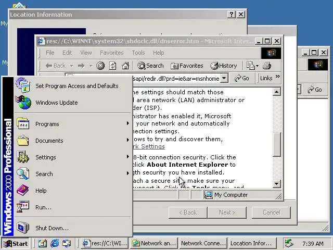Open the Help menu in Internet Explorer
Viewport: 333px width, 250px height.
pyautogui.click(x=158, y=53)
